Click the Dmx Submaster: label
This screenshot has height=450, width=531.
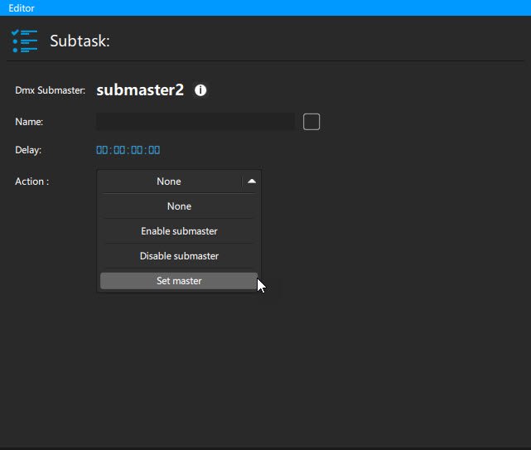pyautogui.click(x=51, y=90)
